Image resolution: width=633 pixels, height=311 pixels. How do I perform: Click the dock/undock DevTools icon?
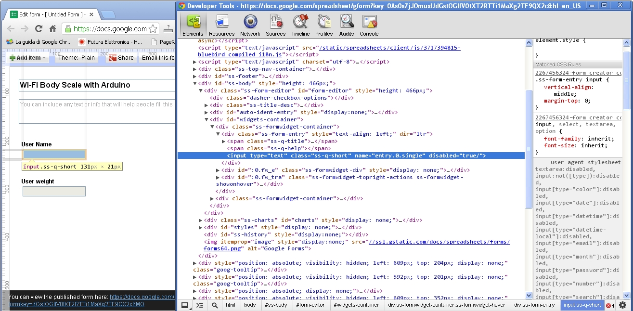pos(185,305)
